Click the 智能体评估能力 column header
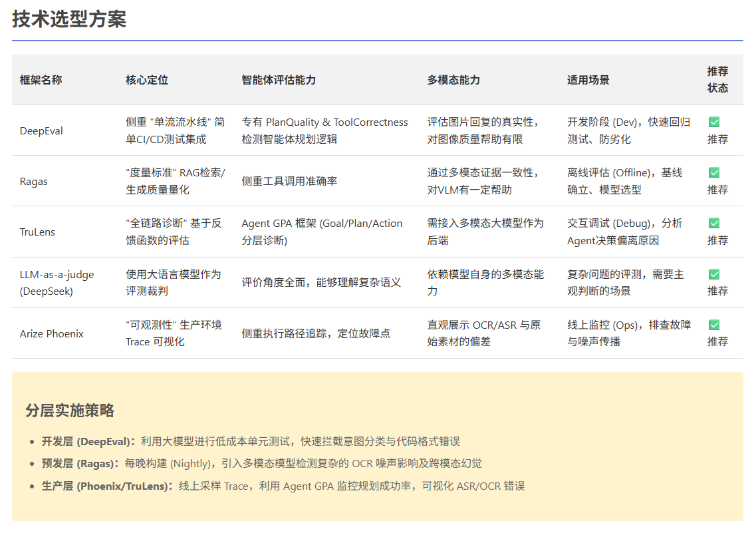Image resolution: width=752 pixels, height=539 pixels. tap(279, 80)
